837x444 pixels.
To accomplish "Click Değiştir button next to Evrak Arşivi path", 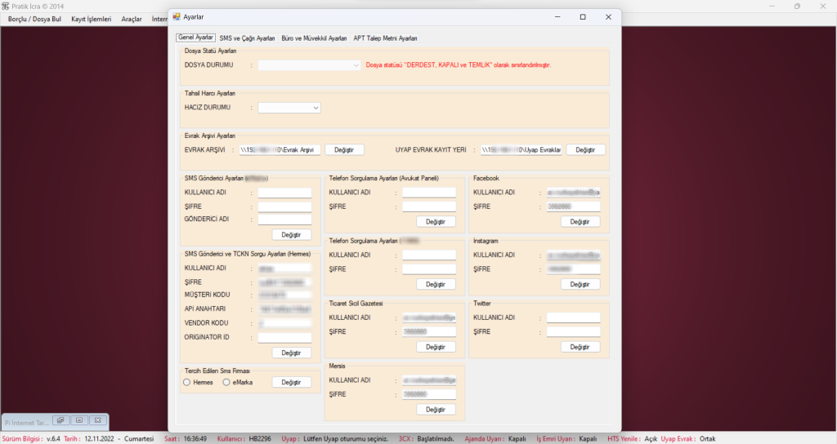I will click(344, 149).
